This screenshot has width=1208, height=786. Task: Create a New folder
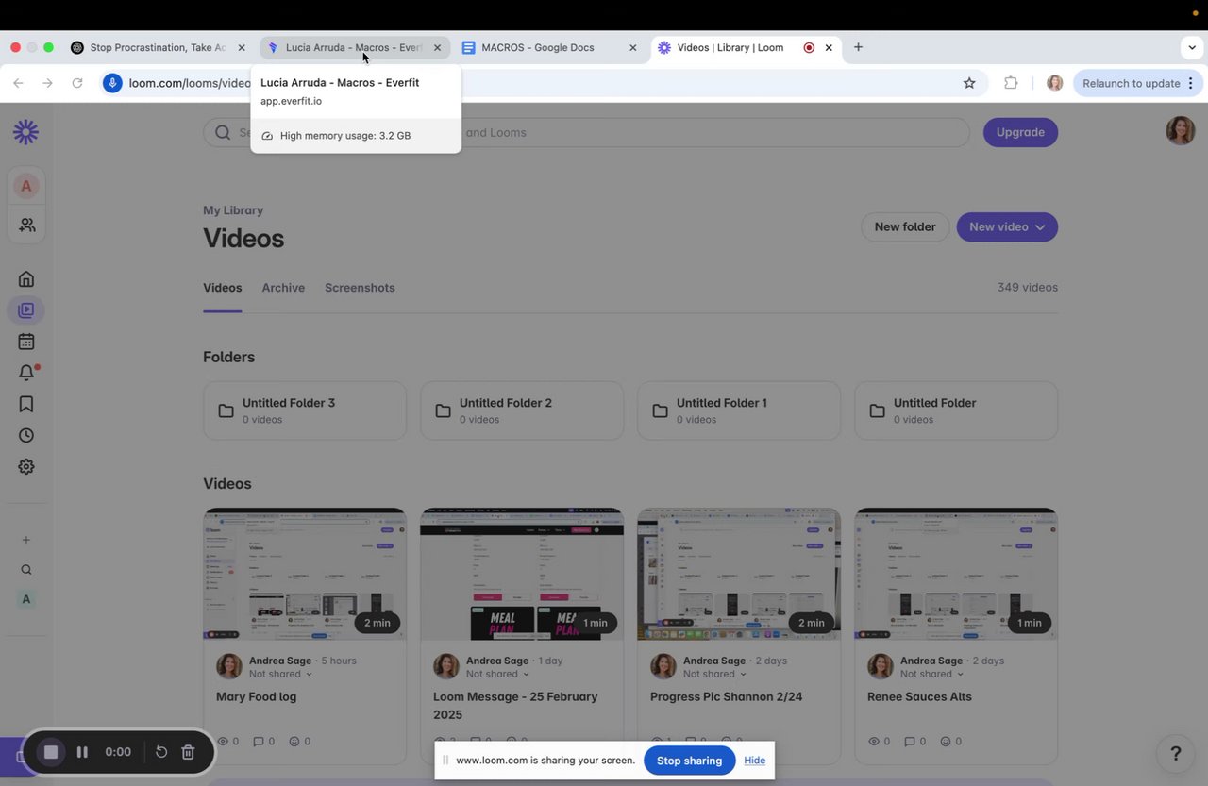point(905,226)
